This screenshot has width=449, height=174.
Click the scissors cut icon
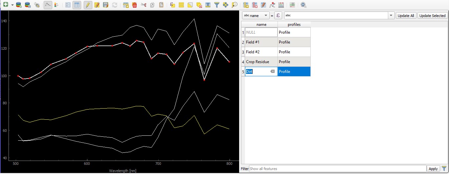point(143,5)
